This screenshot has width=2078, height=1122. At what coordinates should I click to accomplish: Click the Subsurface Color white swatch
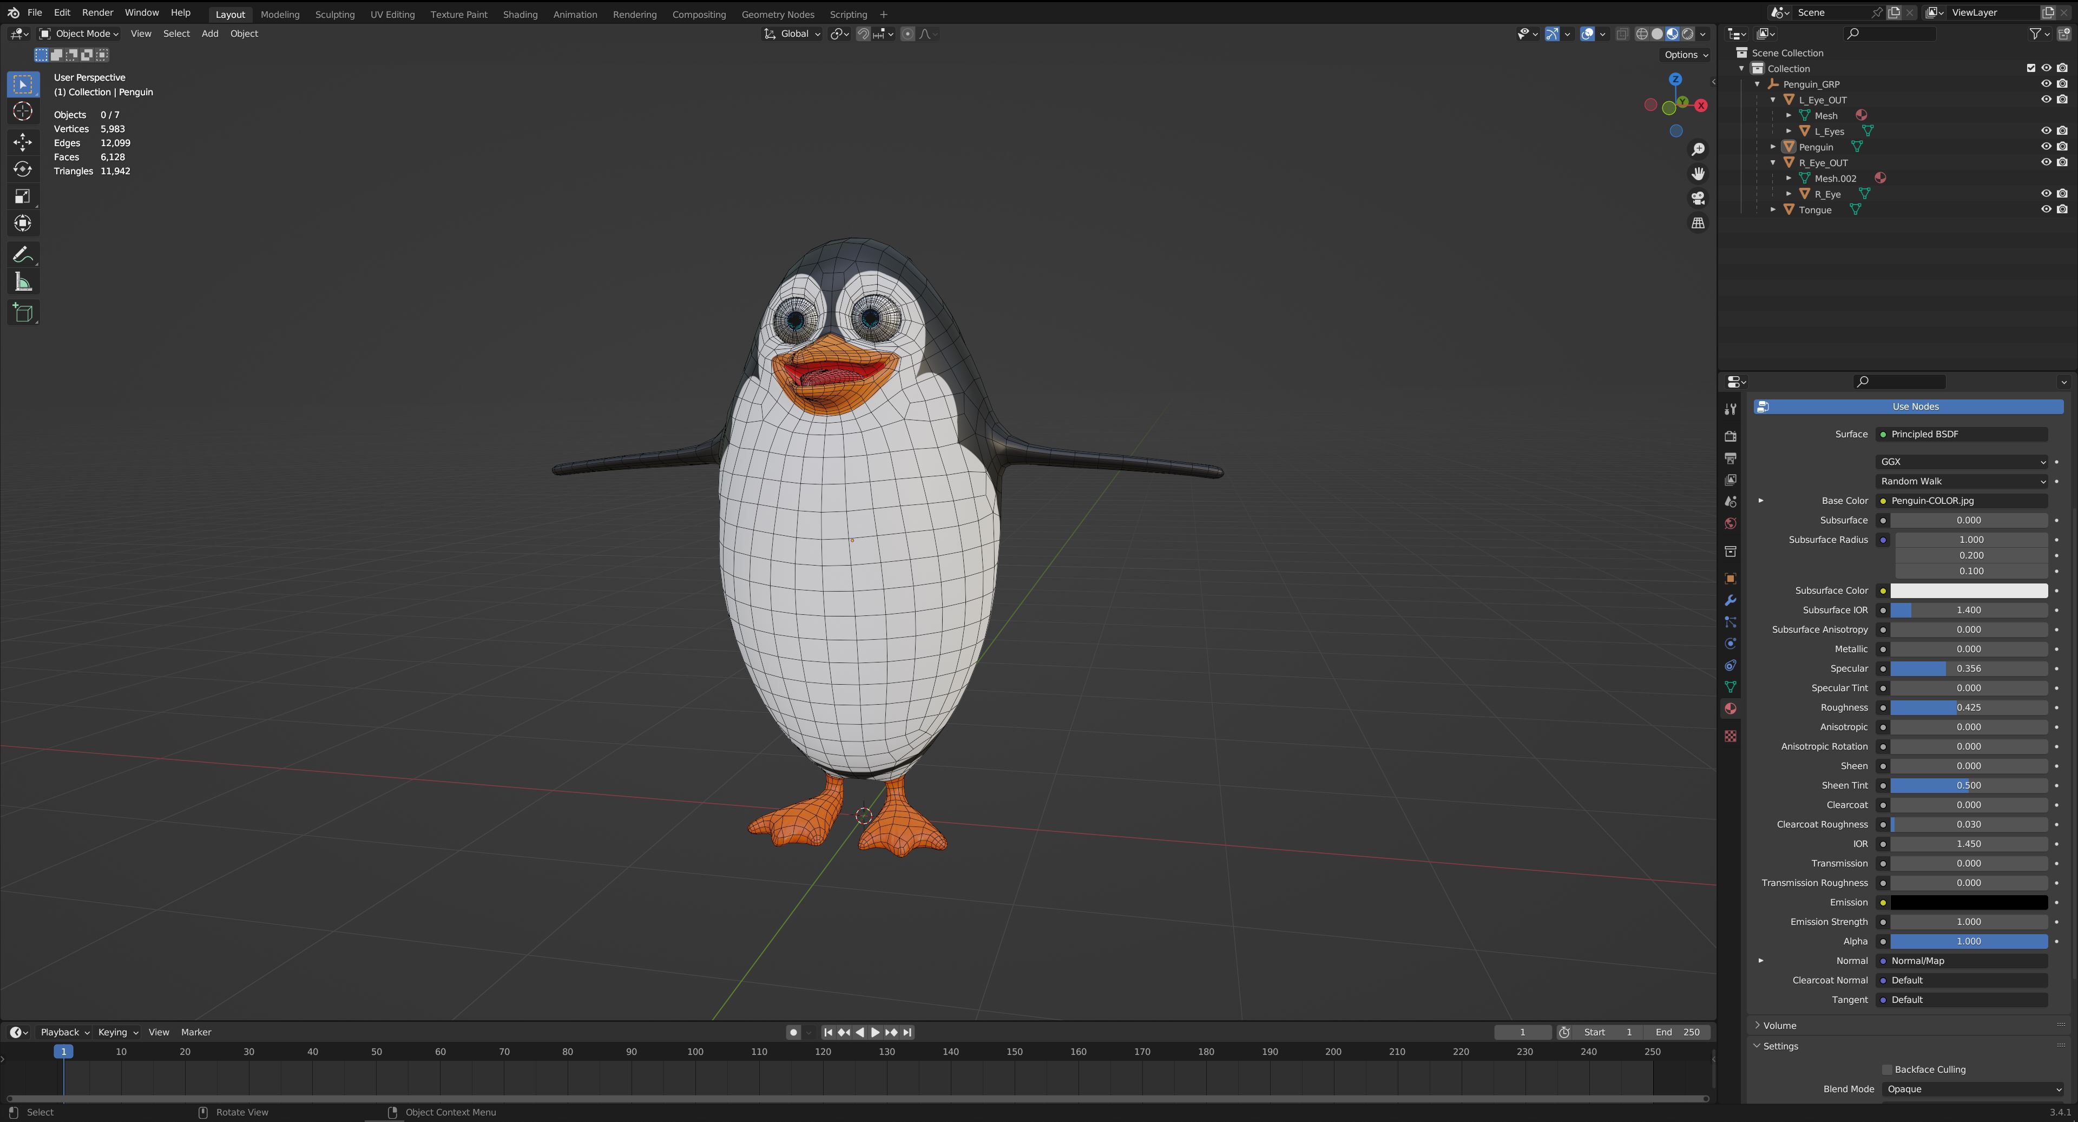pos(1968,590)
